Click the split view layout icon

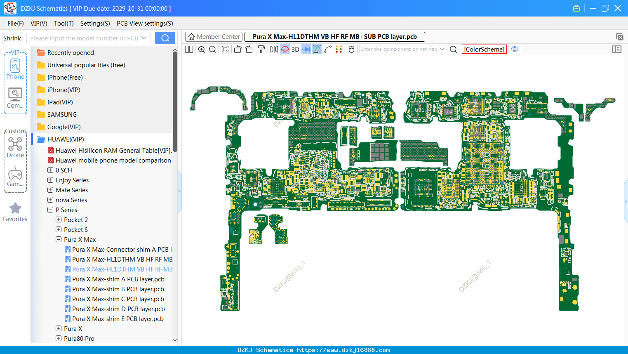(189, 49)
